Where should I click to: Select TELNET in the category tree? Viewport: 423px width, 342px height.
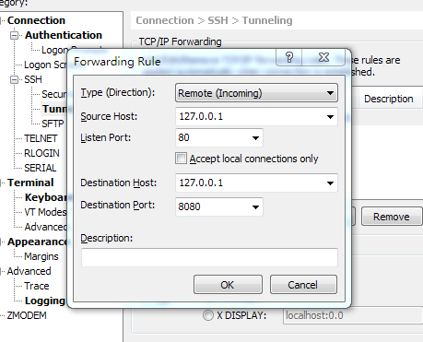tap(41, 138)
